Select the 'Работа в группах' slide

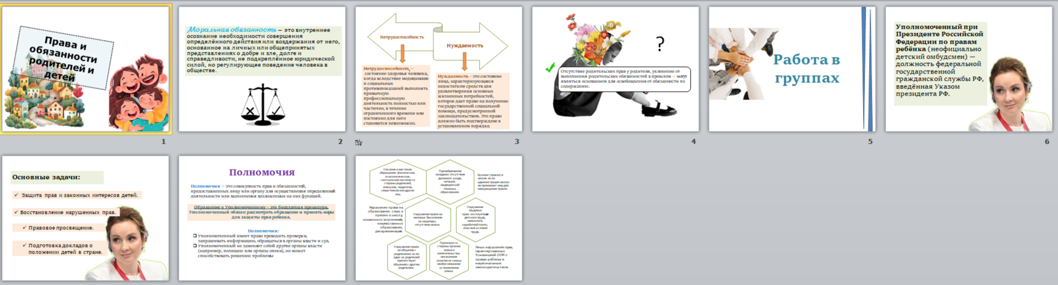[x=792, y=69]
